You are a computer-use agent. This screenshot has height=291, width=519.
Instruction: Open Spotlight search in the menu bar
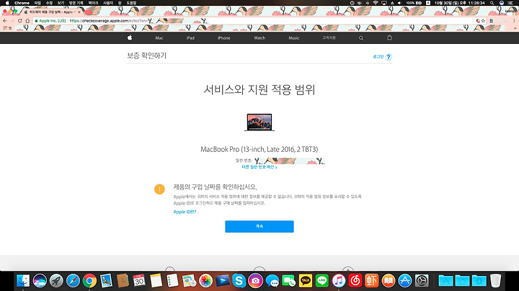(x=492, y=3)
